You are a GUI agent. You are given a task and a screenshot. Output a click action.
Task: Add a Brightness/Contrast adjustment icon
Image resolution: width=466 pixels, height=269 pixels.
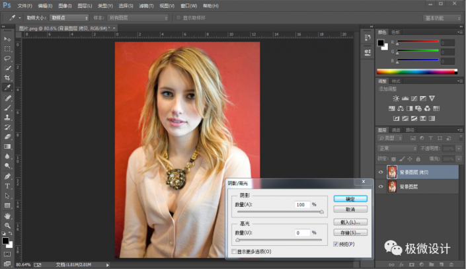(x=397, y=98)
